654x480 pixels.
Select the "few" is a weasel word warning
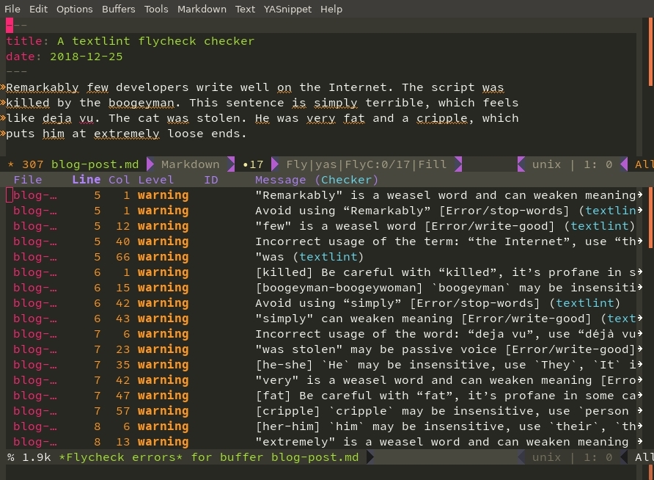point(324,226)
